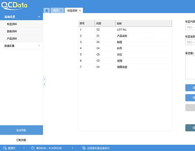Click the 远程服务器连接成功 status text
The image size is (195, 151).
point(98,148)
